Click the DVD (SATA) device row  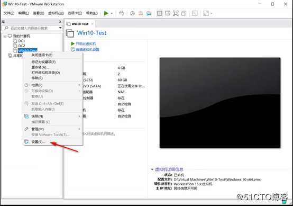tap(114, 86)
